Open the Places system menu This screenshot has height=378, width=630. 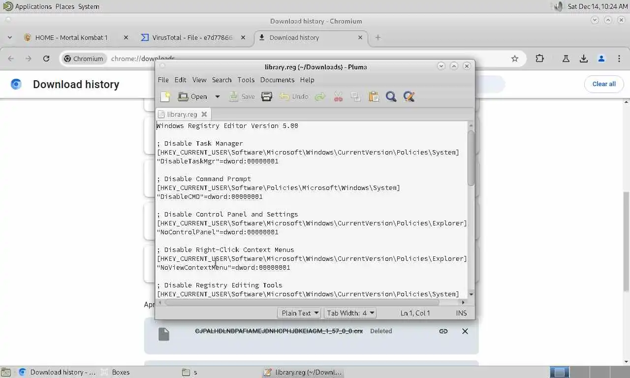coord(65,6)
